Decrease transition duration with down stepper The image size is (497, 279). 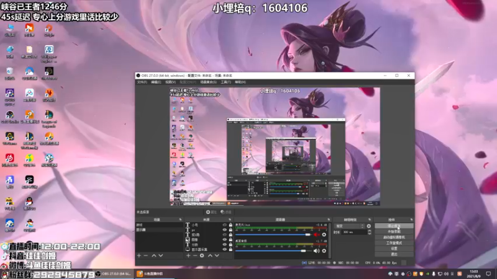(369, 234)
